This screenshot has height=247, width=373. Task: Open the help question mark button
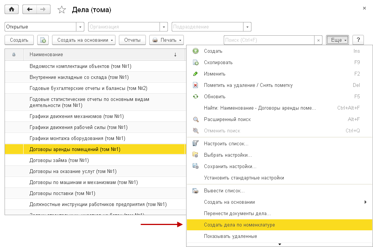[358, 40]
